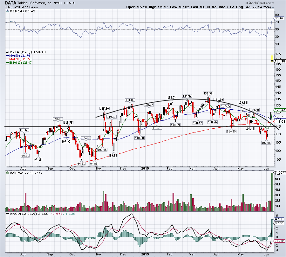The height and width of the screenshot is (257, 286).
Task: Click the 118.58 axis tag on price scale
Action: pos(280,121)
